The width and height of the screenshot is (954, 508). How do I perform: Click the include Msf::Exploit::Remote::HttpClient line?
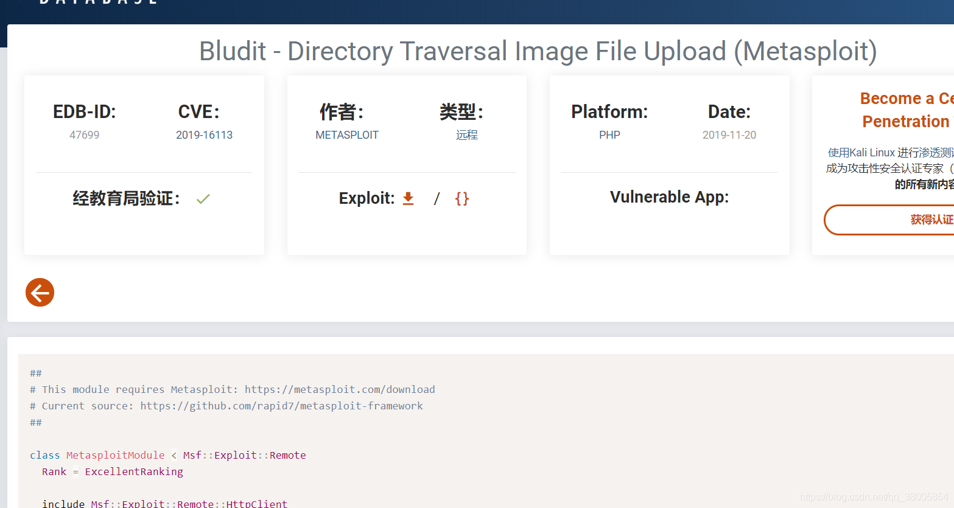pyautogui.click(x=164, y=503)
